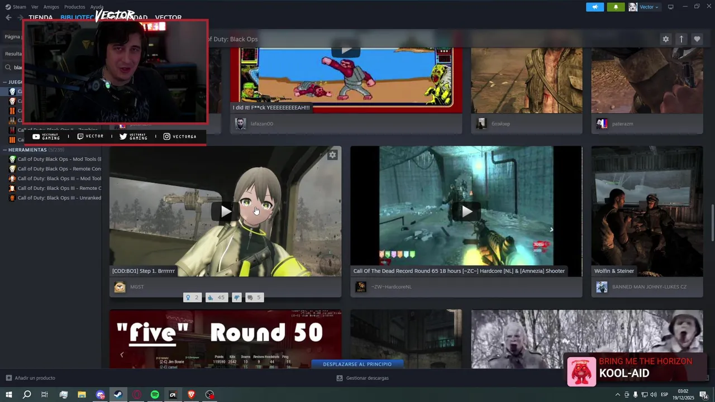
Task: Click the MGST author avatar
Action: [x=120, y=287]
